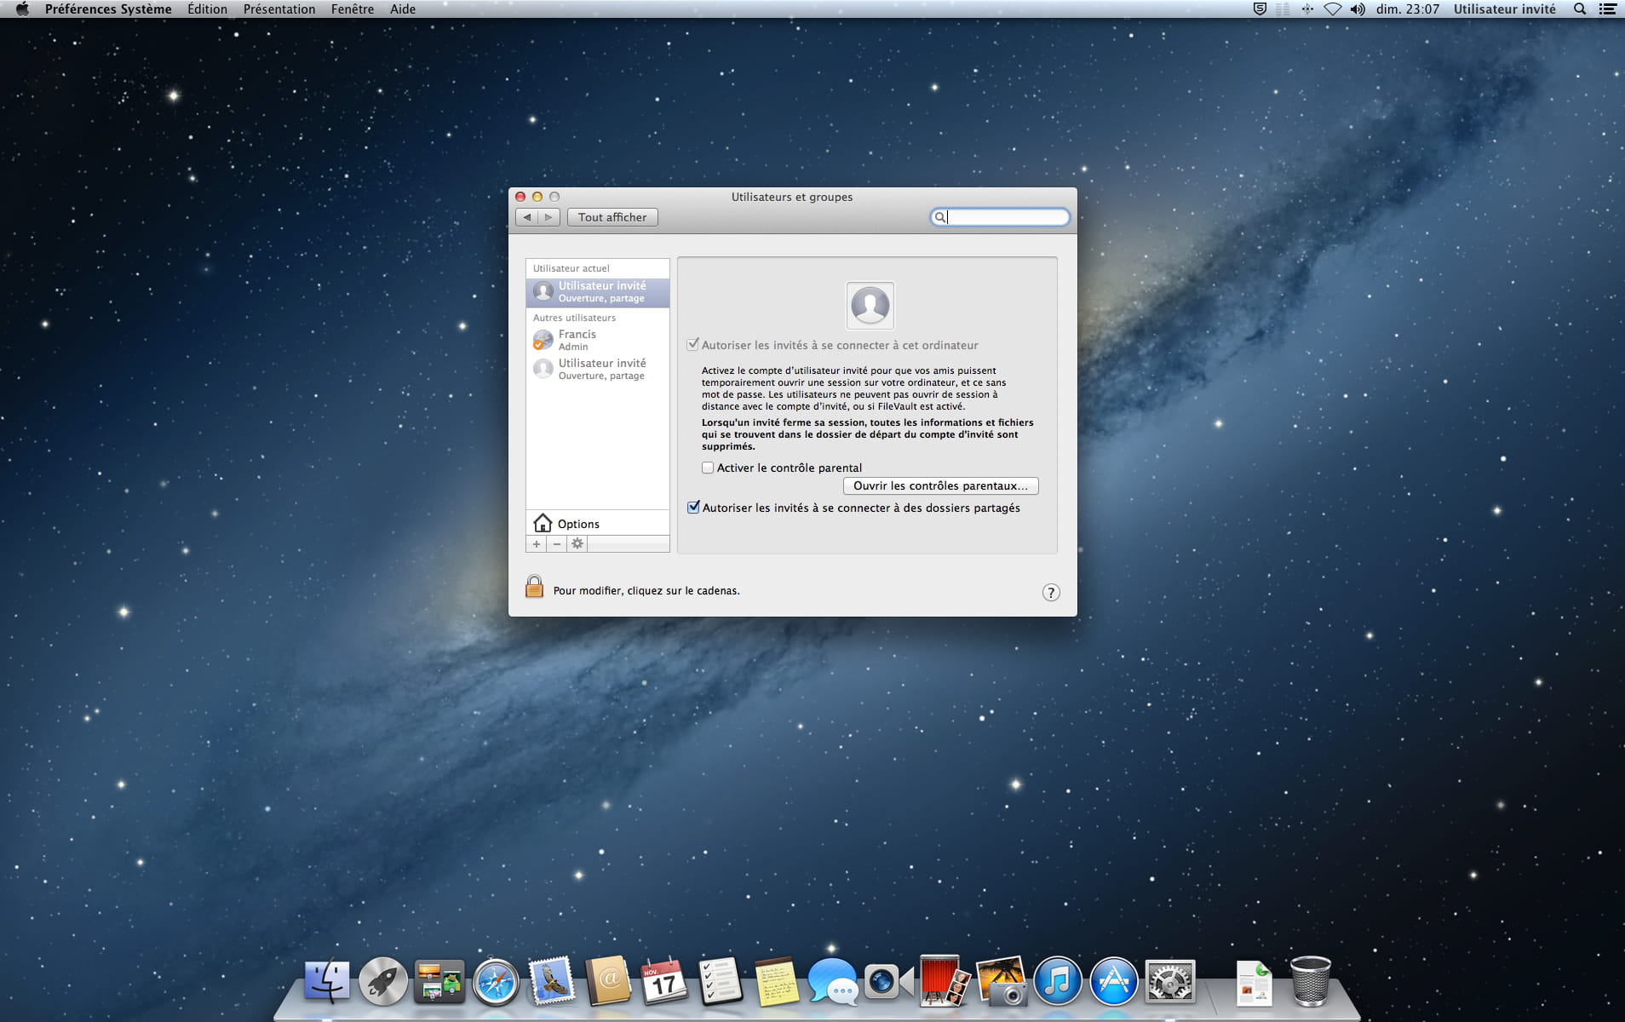Open the Utilisateur invité fast user menu

[1504, 9]
